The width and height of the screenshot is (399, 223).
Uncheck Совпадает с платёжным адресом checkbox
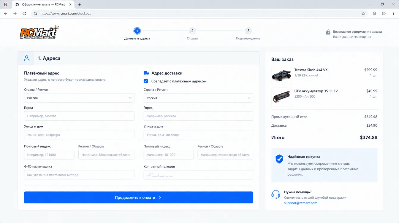(146, 81)
